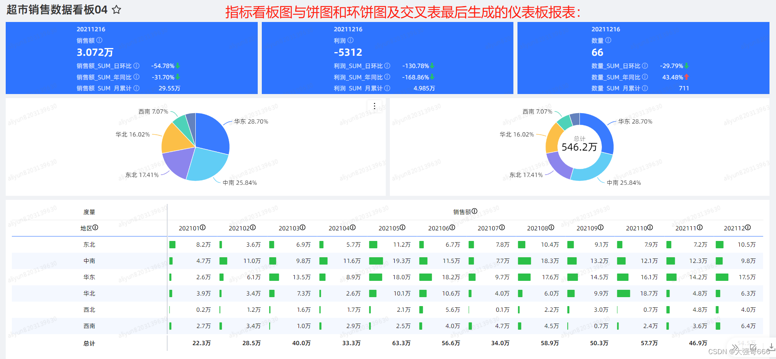Image resolution: width=776 pixels, height=359 pixels.
Task: Click the 东北 17.41% label on the donut chart
Action: [x=526, y=175]
